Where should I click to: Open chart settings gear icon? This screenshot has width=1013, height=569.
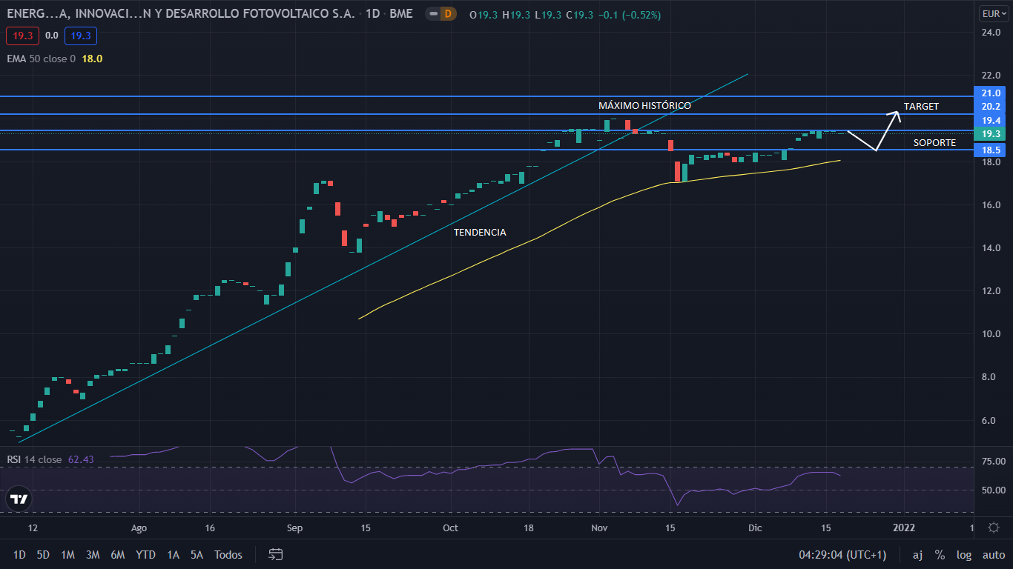point(994,528)
